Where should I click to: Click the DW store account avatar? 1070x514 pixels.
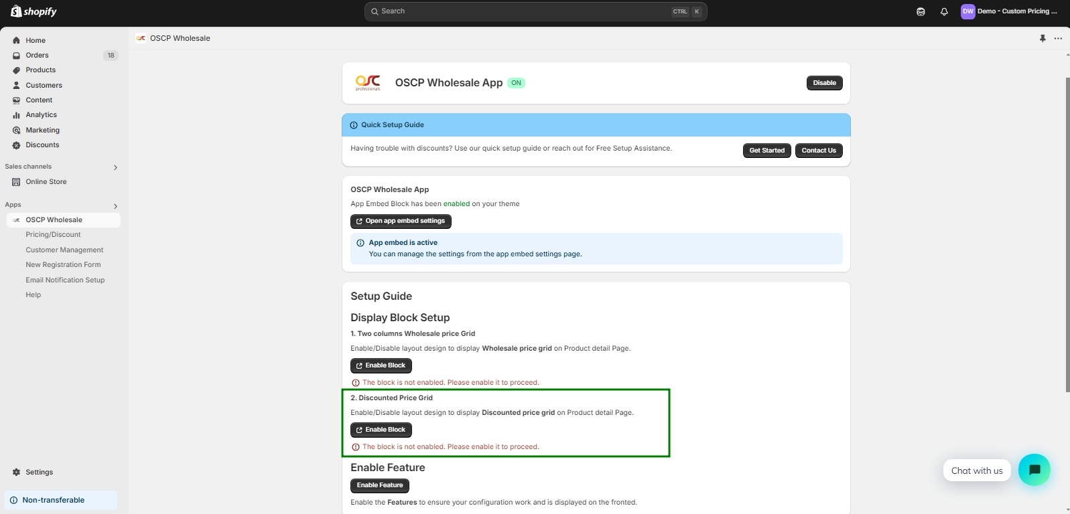tap(967, 11)
